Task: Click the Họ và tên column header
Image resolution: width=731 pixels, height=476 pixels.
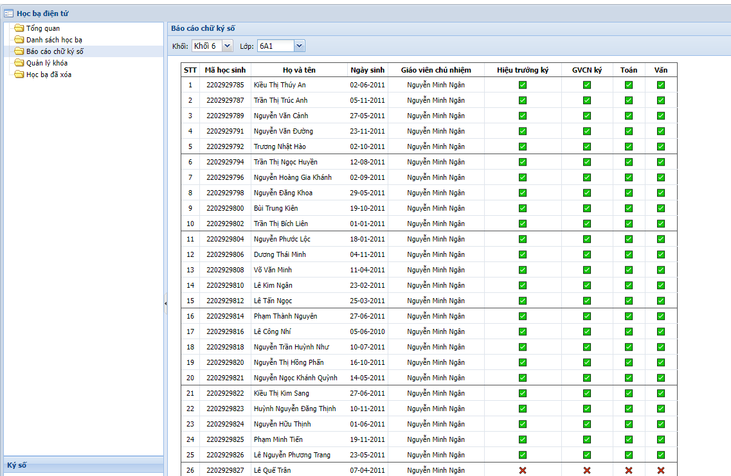Action: pos(299,69)
